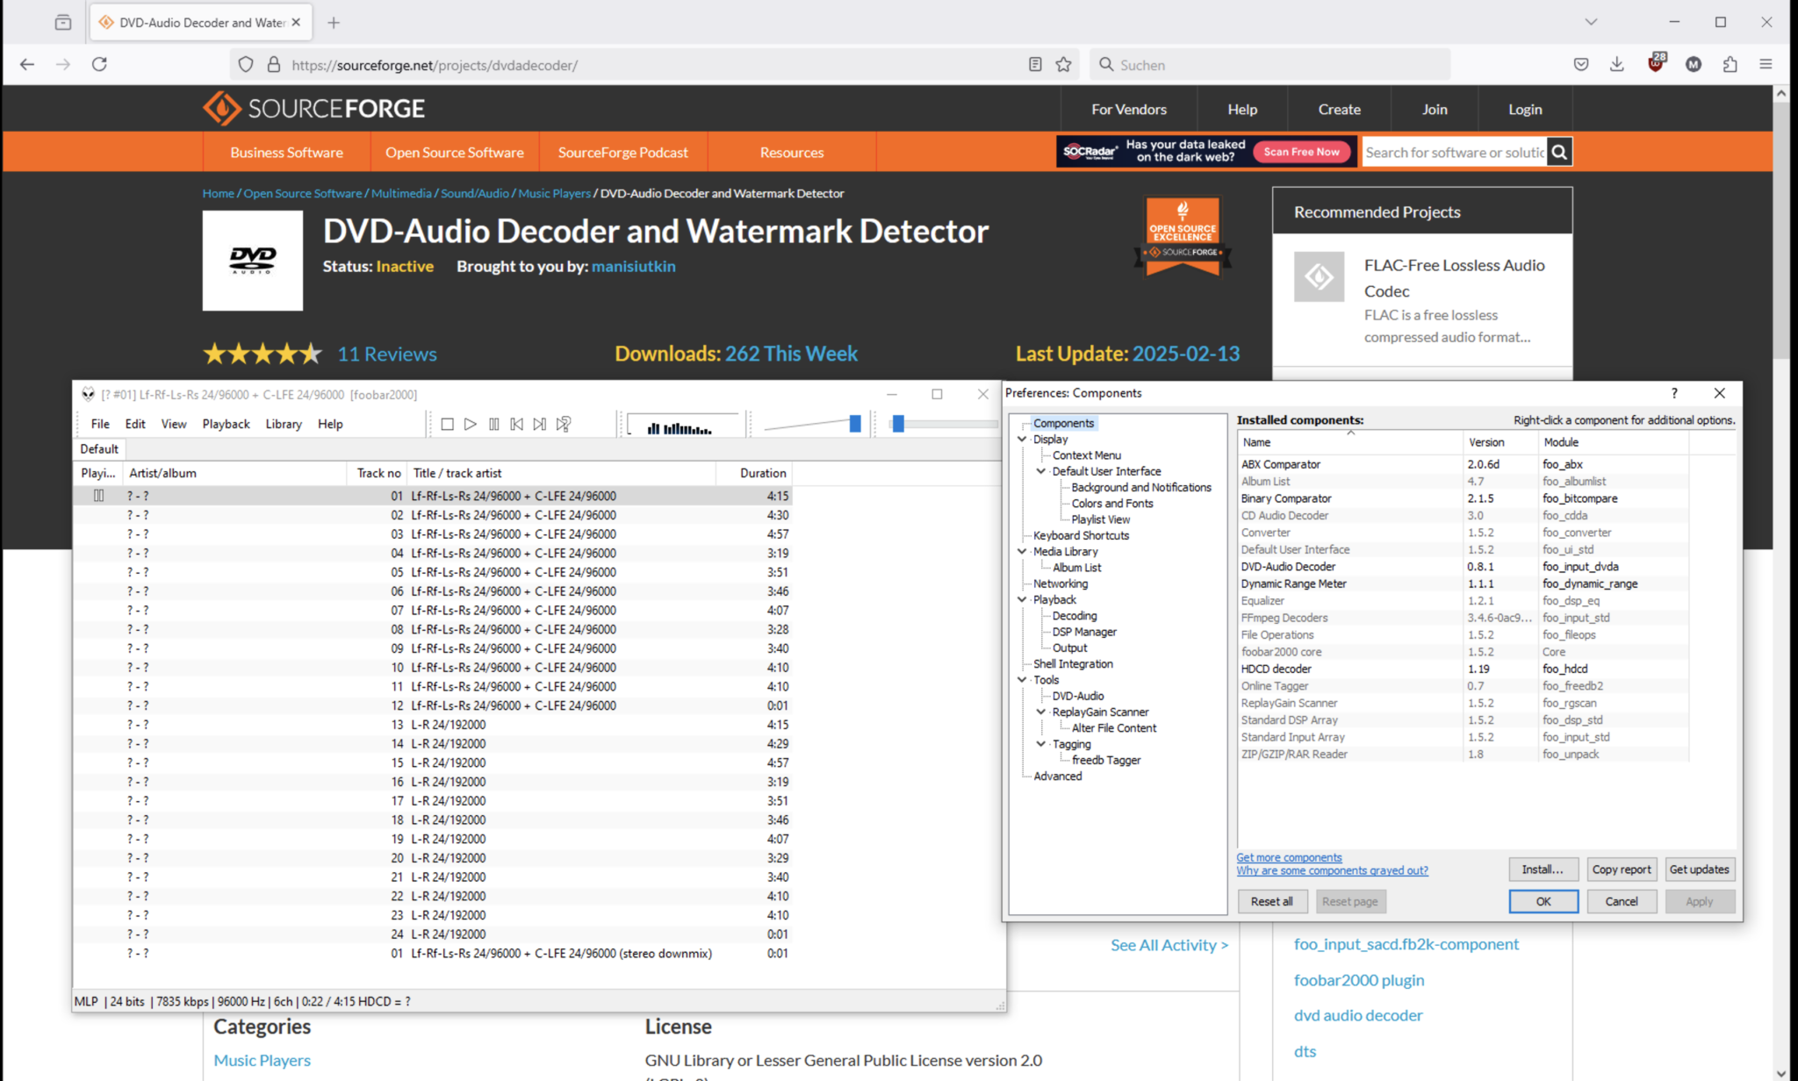Select the DVD-Audio preferences tree item
The width and height of the screenshot is (1798, 1081).
pos(1077,696)
